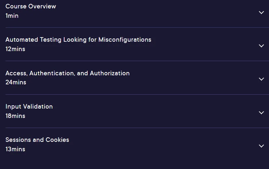Image resolution: width=269 pixels, height=169 pixels.
Task: Click the 12mins duration label
Action: coord(16,49)
